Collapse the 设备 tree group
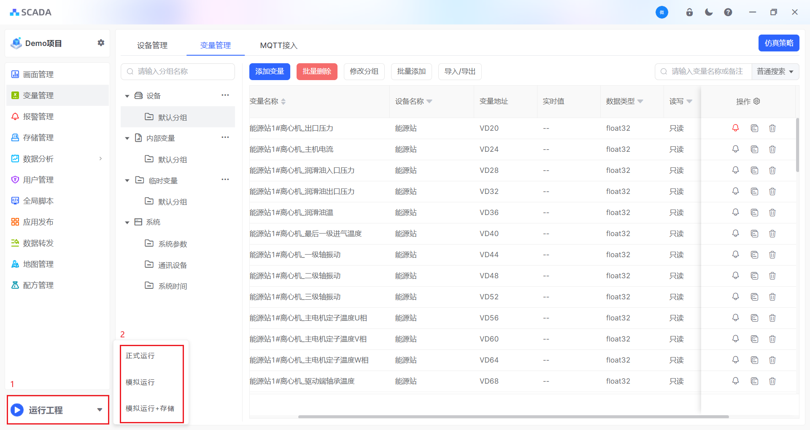Screen dimensions: 810x430 coord(127,96)
